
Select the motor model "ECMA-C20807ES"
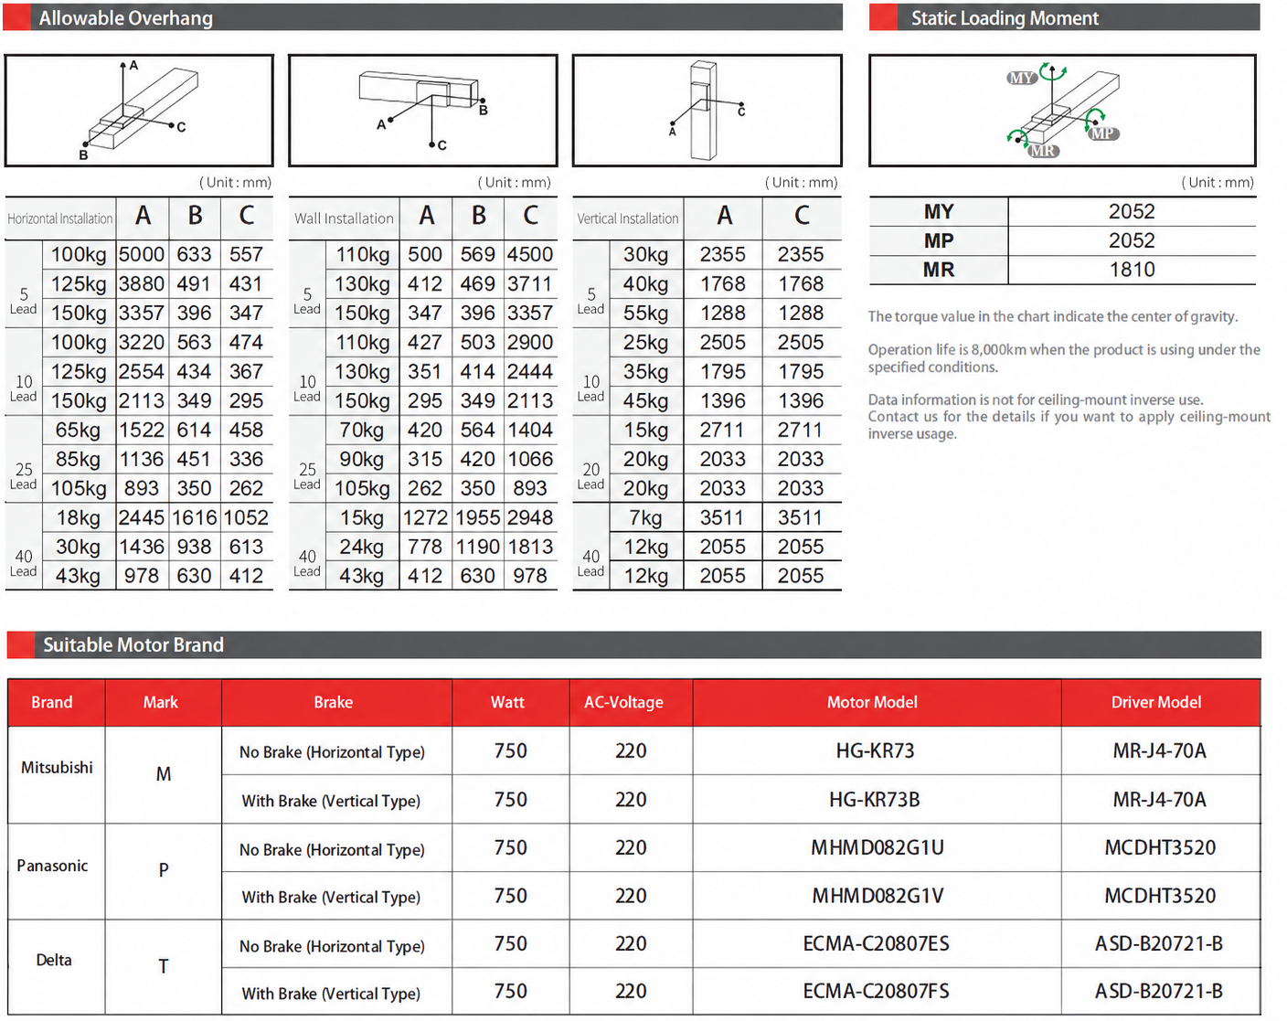(x=876, y=943)
